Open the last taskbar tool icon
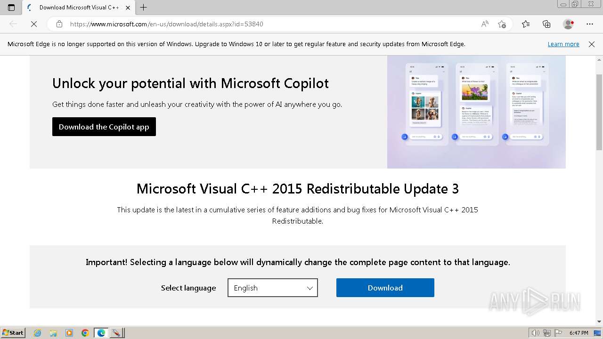 pyautogui.click(x=116, y=333)
